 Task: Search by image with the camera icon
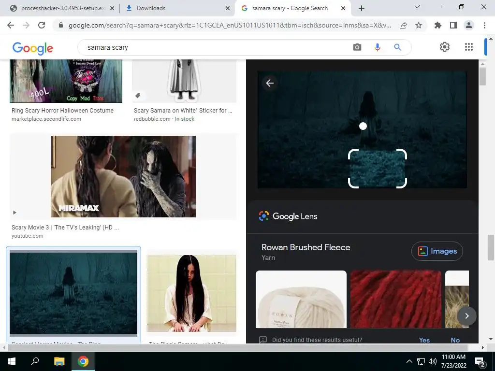pos(357,47)
